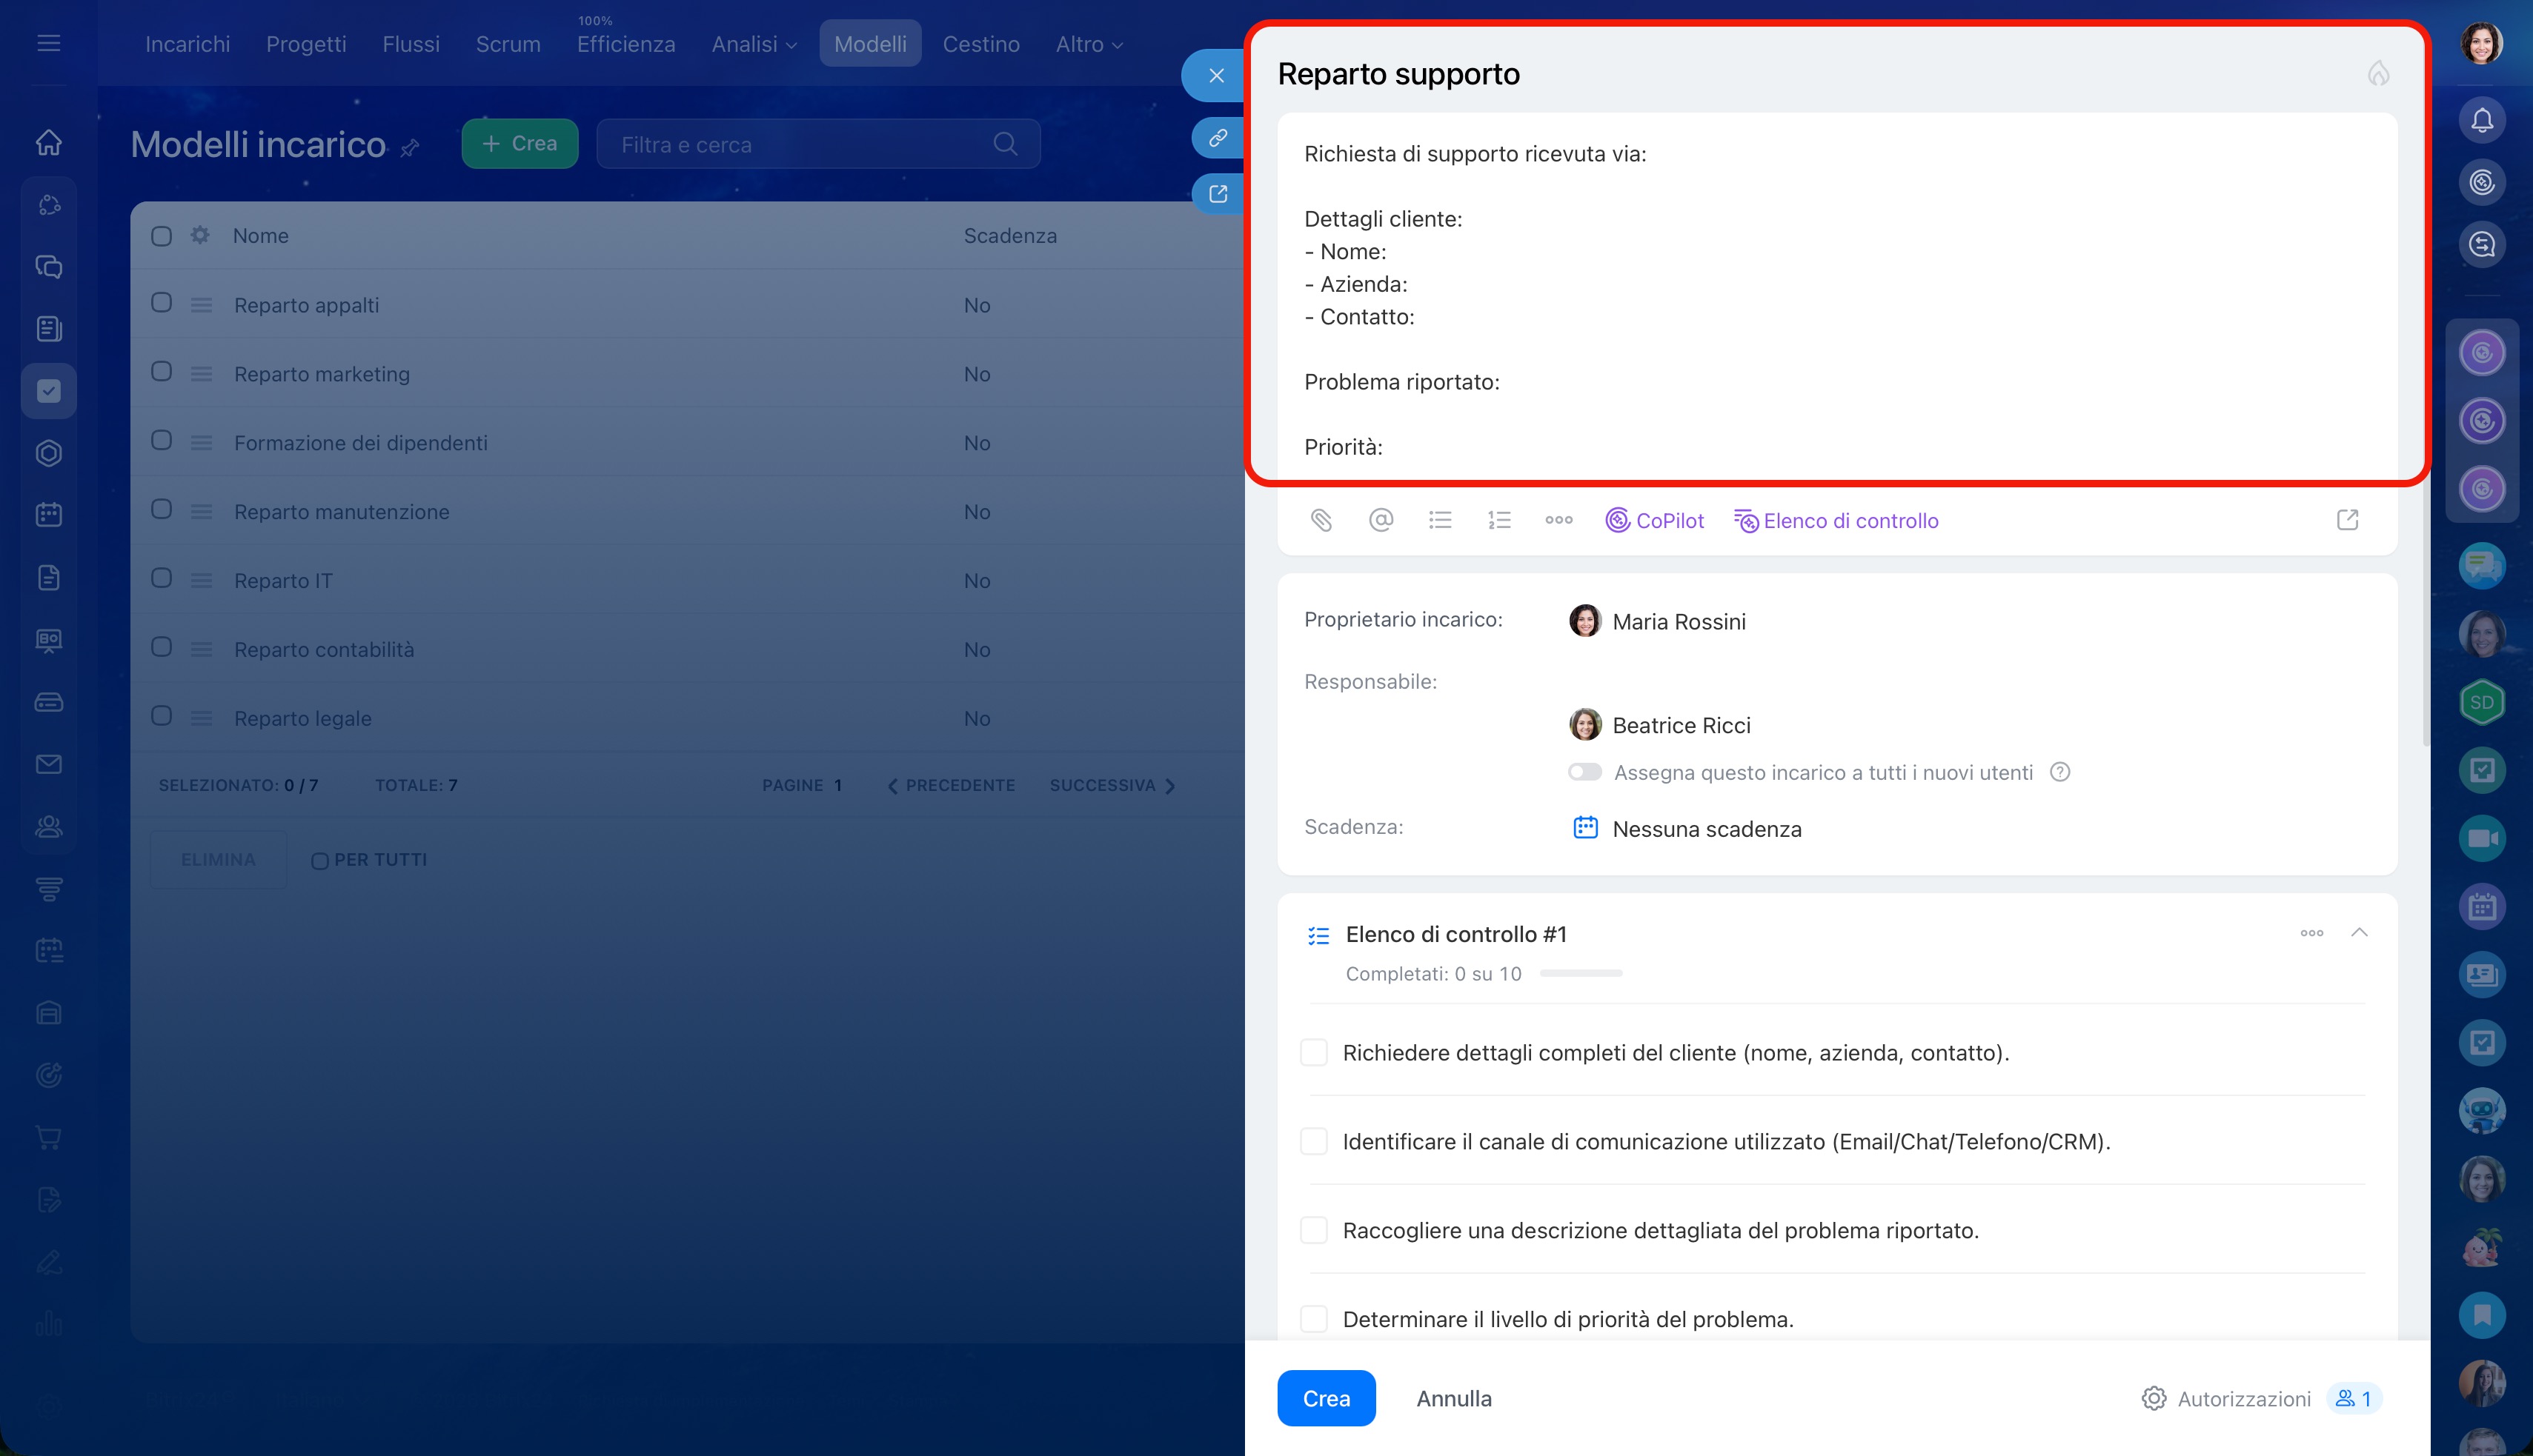The image size is (2533, 1456).
Task: Click the high priority flame icon
Action: pyautogui.click(x=2378, y=74)
